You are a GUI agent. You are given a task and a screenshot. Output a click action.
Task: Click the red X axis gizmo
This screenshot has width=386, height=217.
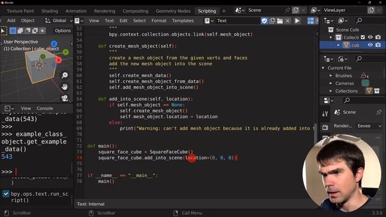click(x=59, y=60)
